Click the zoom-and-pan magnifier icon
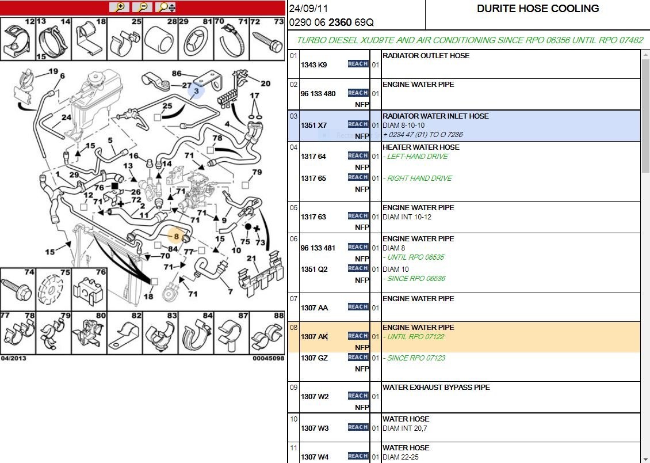 pos(166,7)
